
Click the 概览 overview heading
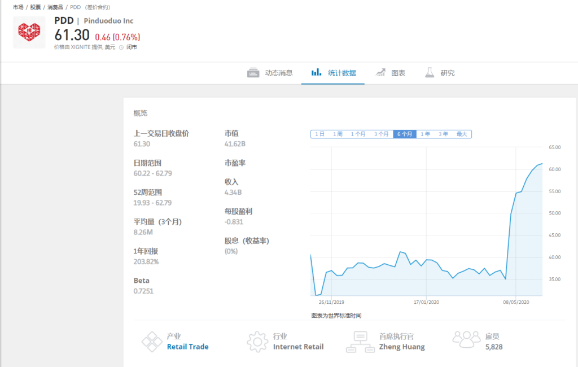(141, 113)
